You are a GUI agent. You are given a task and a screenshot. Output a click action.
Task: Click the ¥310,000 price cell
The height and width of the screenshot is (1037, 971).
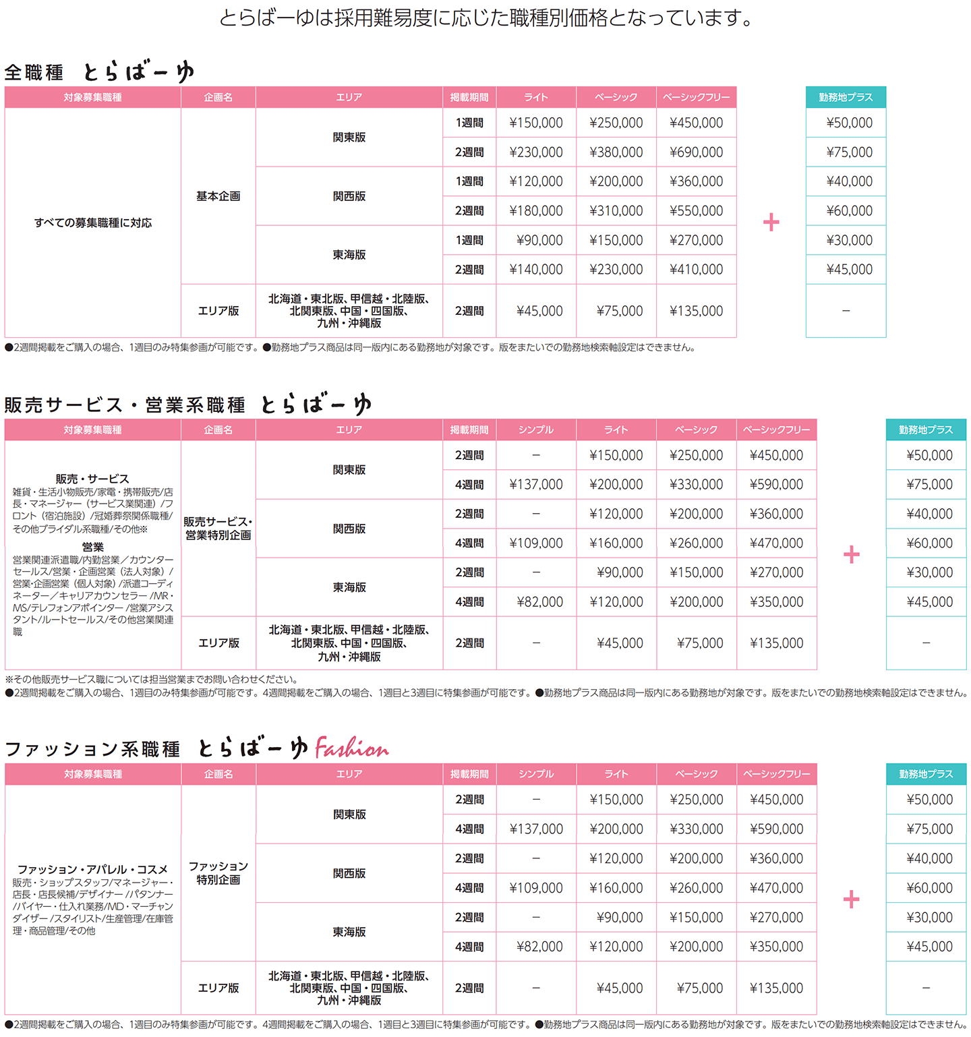(x=616, y=211)
